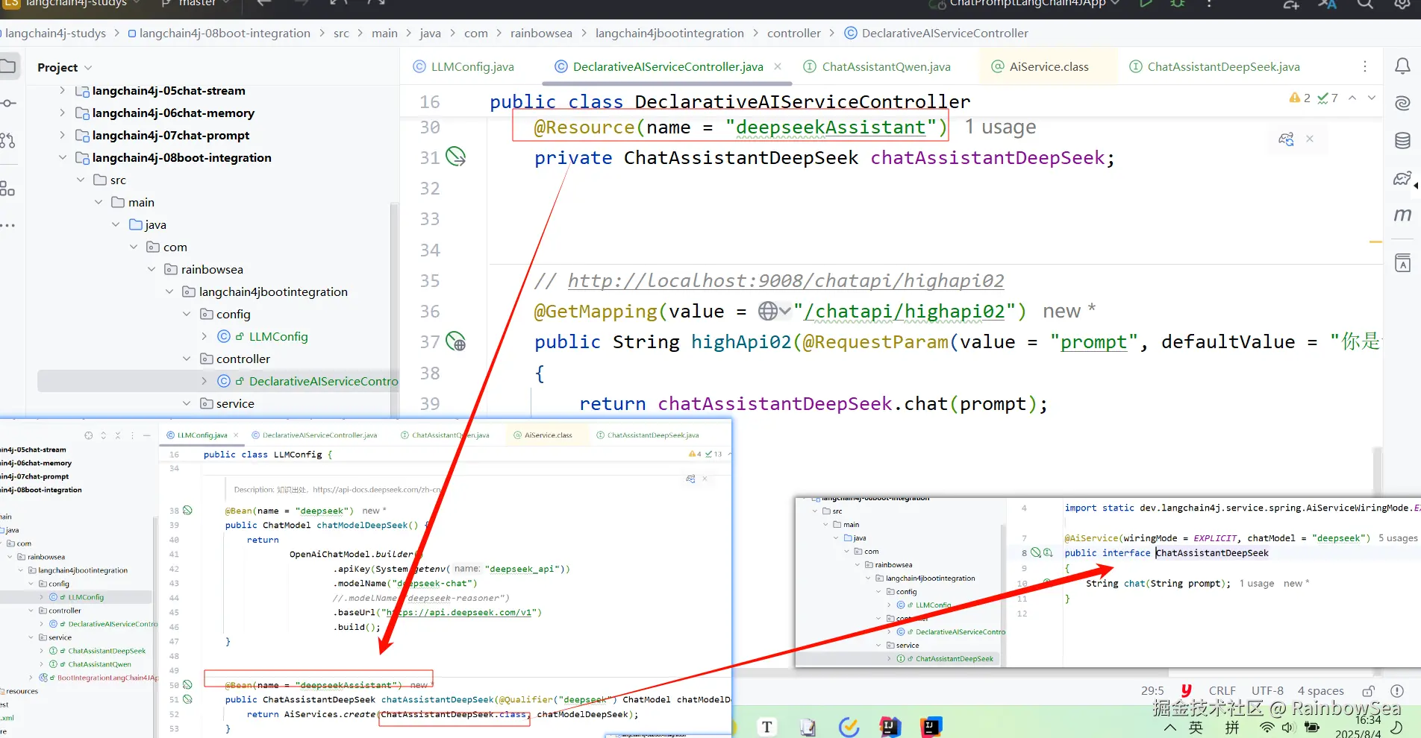Go to previous highlighted problem arrow
The height and width of the screenshot is (738, 1421).
[1352, 98]
